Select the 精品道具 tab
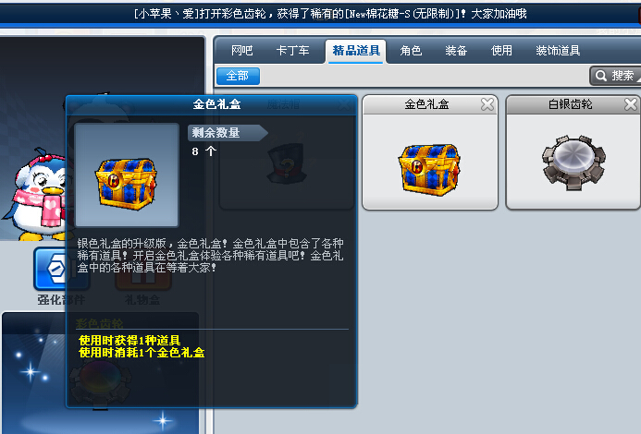The image size is (641, 434). [356, 51]
